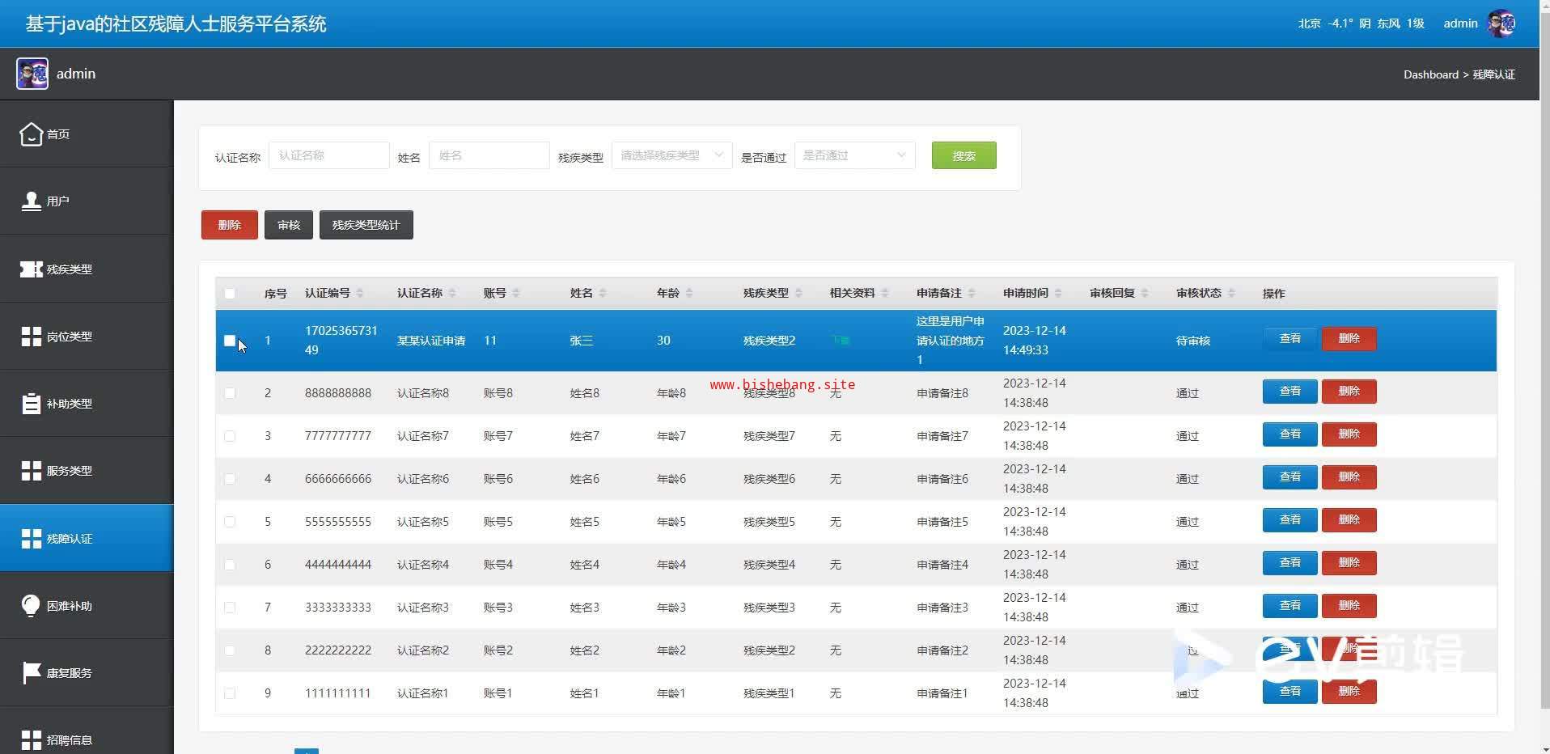Click the admin avatar in top right

(1501, 23)
